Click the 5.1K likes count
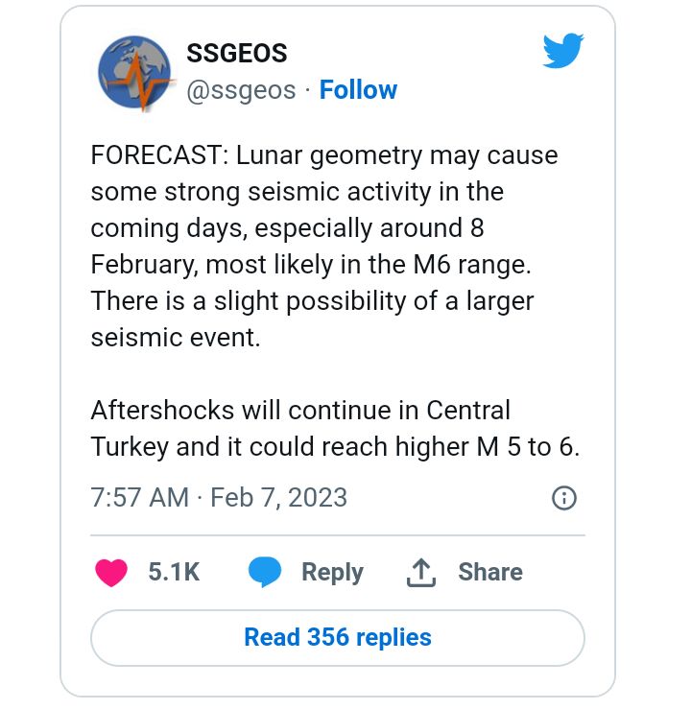 coord(174,572)
